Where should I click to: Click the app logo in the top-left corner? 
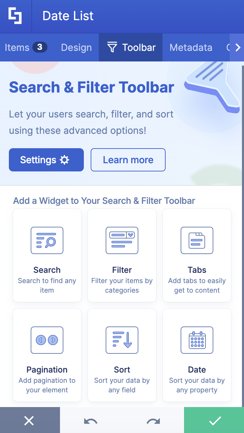[15, 16]
